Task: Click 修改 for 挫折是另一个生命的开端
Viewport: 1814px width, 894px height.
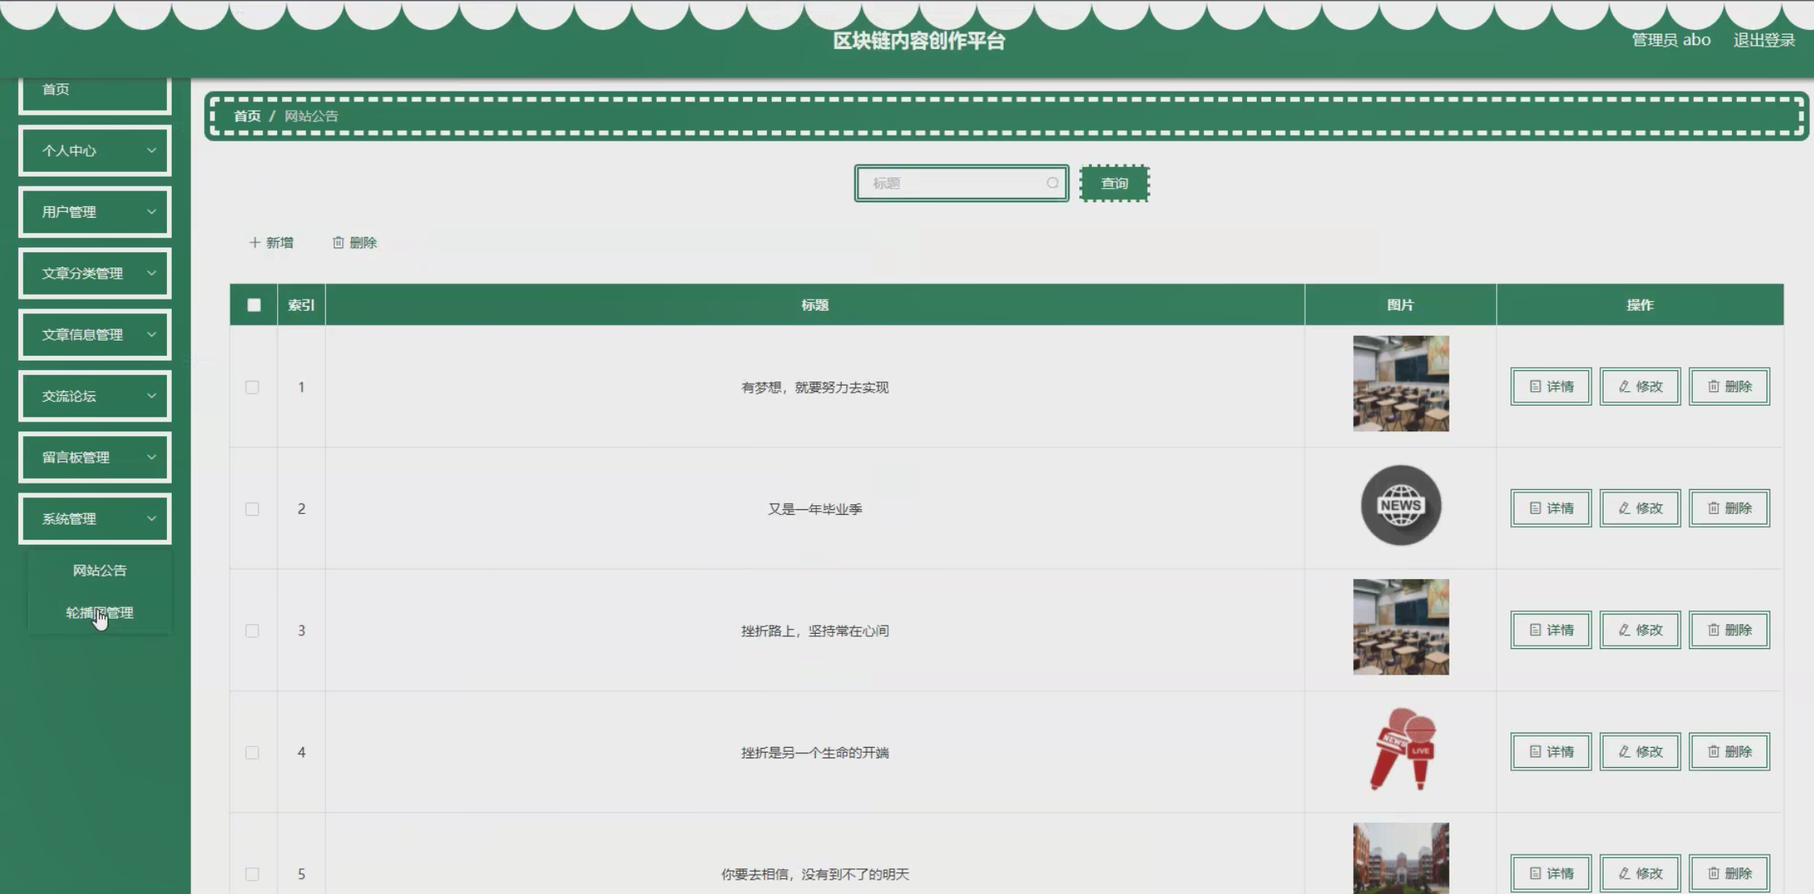Action: (x=1640, y=752)
